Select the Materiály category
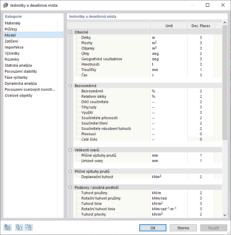The image size is (231, 235). click(x=33, y=23)
